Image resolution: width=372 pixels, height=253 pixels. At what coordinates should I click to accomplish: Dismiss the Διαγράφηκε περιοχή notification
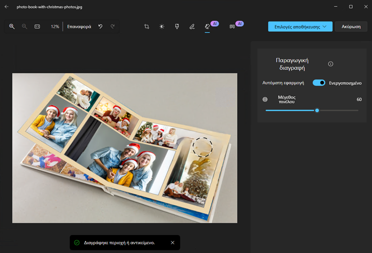(173, 243)
